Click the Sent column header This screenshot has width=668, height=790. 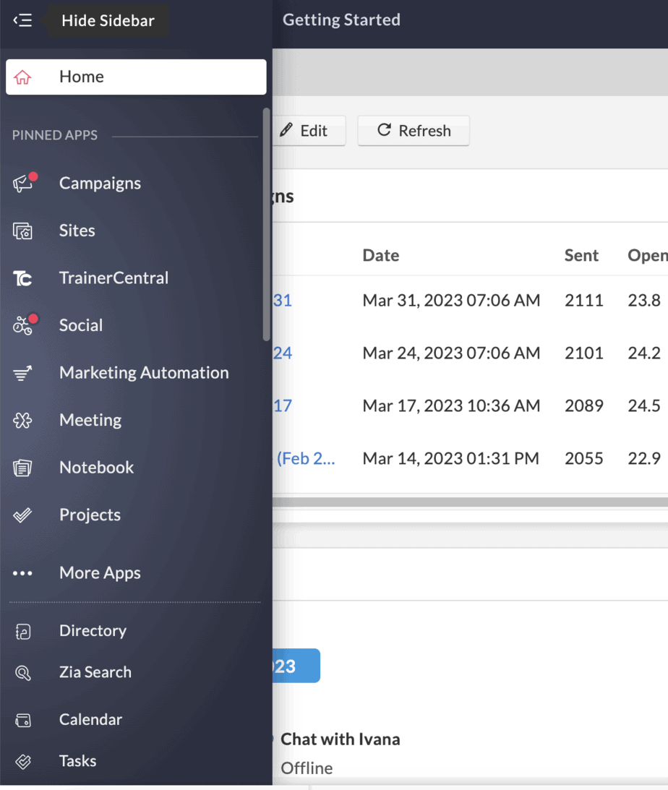[581, 255]
